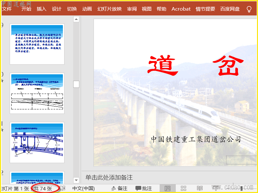Open the 情节提要 storyboarding tab
This screenshot has width=258, height=193.
(x=205, y=9)
